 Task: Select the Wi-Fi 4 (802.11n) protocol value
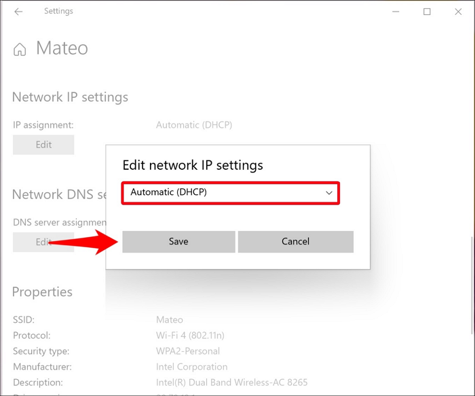click(x=189, y=336)
